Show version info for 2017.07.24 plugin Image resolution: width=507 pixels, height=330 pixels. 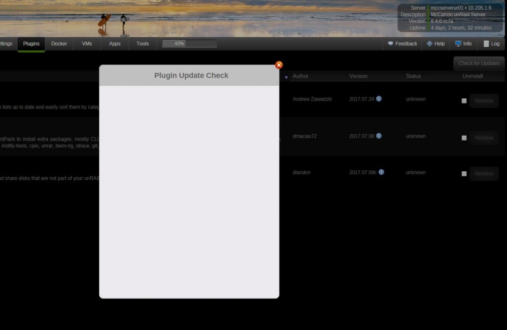click(x=379, y=99)
